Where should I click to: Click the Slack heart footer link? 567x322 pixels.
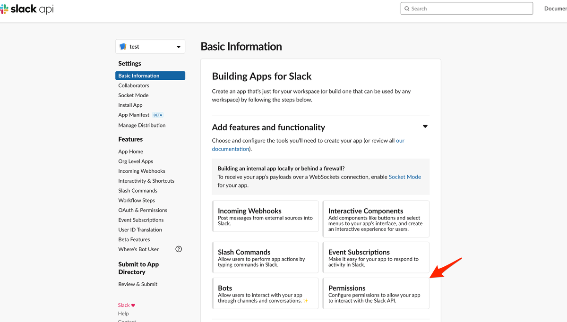tap(127, 305)
